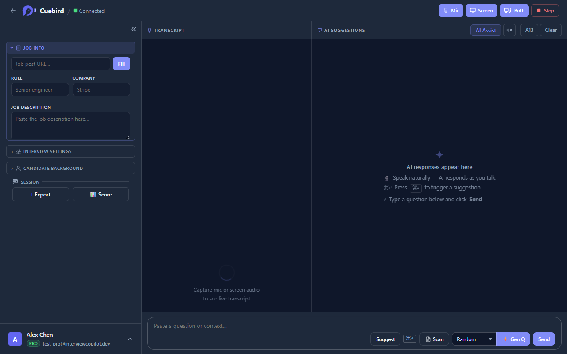
Task: Click the Suggest button
Action: point(385,339)
